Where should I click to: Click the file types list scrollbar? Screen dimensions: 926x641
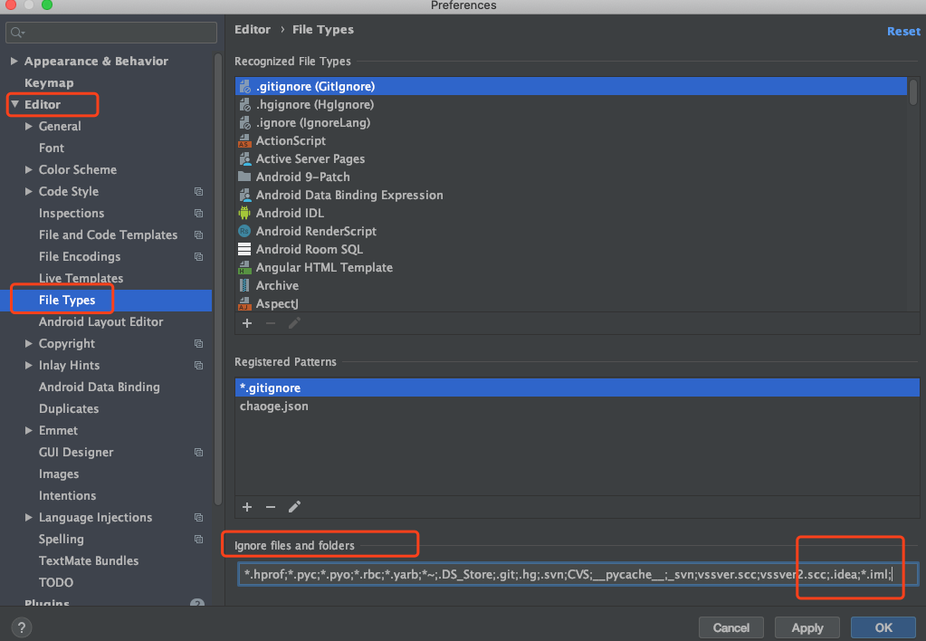tap(913, 92)
